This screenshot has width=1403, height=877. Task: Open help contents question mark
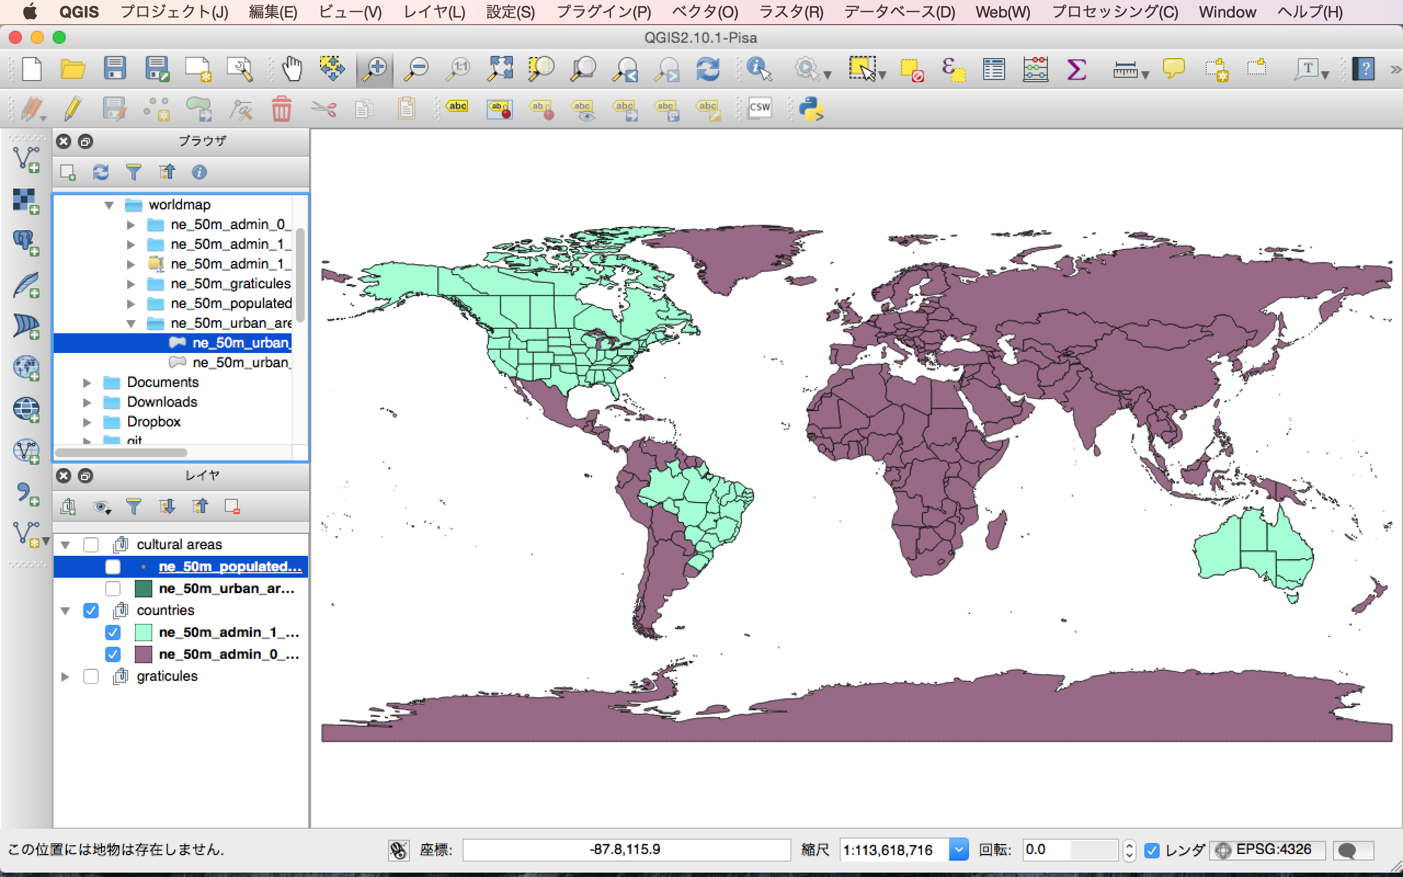1364,69
